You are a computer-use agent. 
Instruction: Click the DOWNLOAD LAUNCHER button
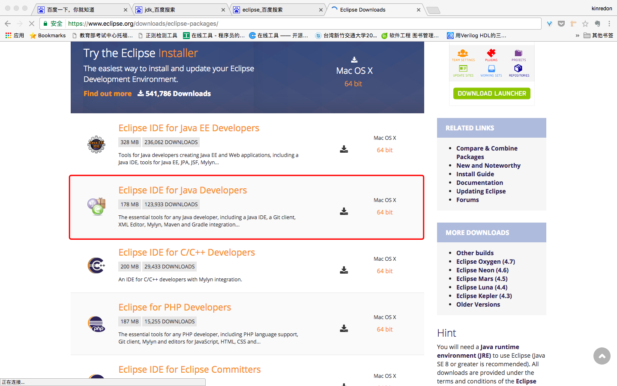[492, 93]
